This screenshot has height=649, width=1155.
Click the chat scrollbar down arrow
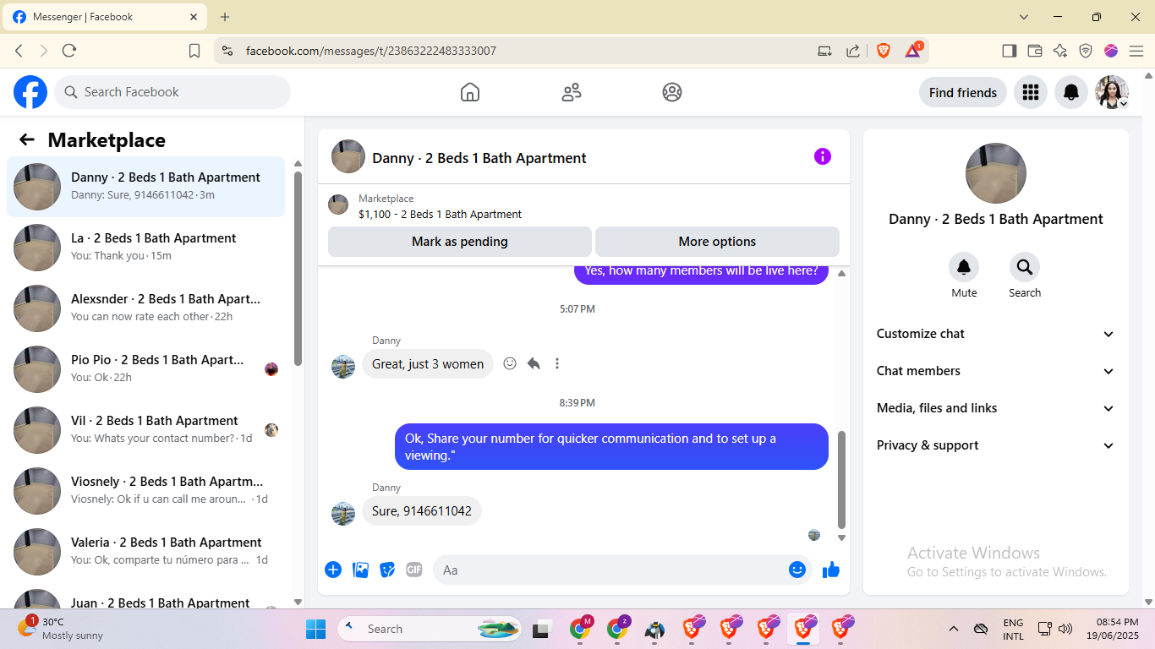[841, 537]
